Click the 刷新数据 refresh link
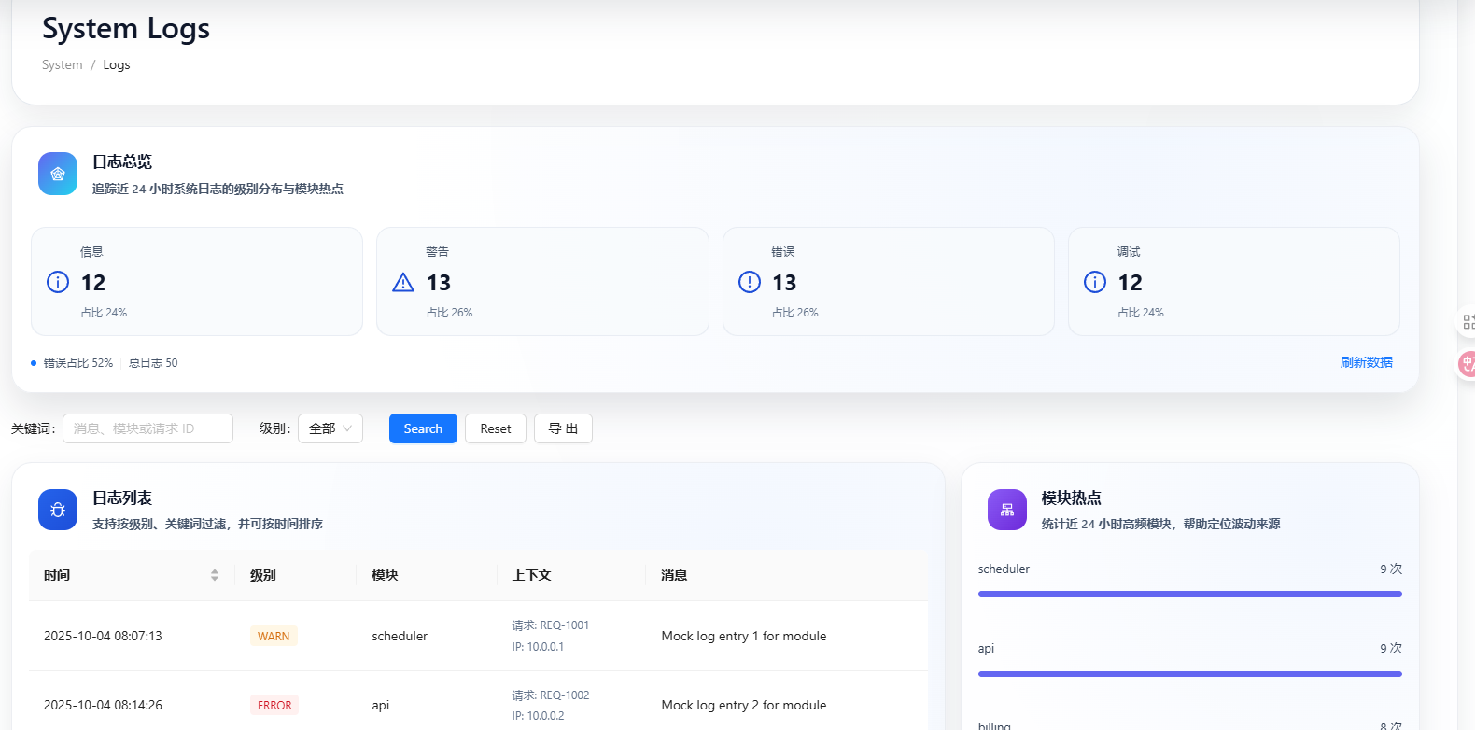The image size is (1475, 730). pyautogui.click(x=1366, y=362)
